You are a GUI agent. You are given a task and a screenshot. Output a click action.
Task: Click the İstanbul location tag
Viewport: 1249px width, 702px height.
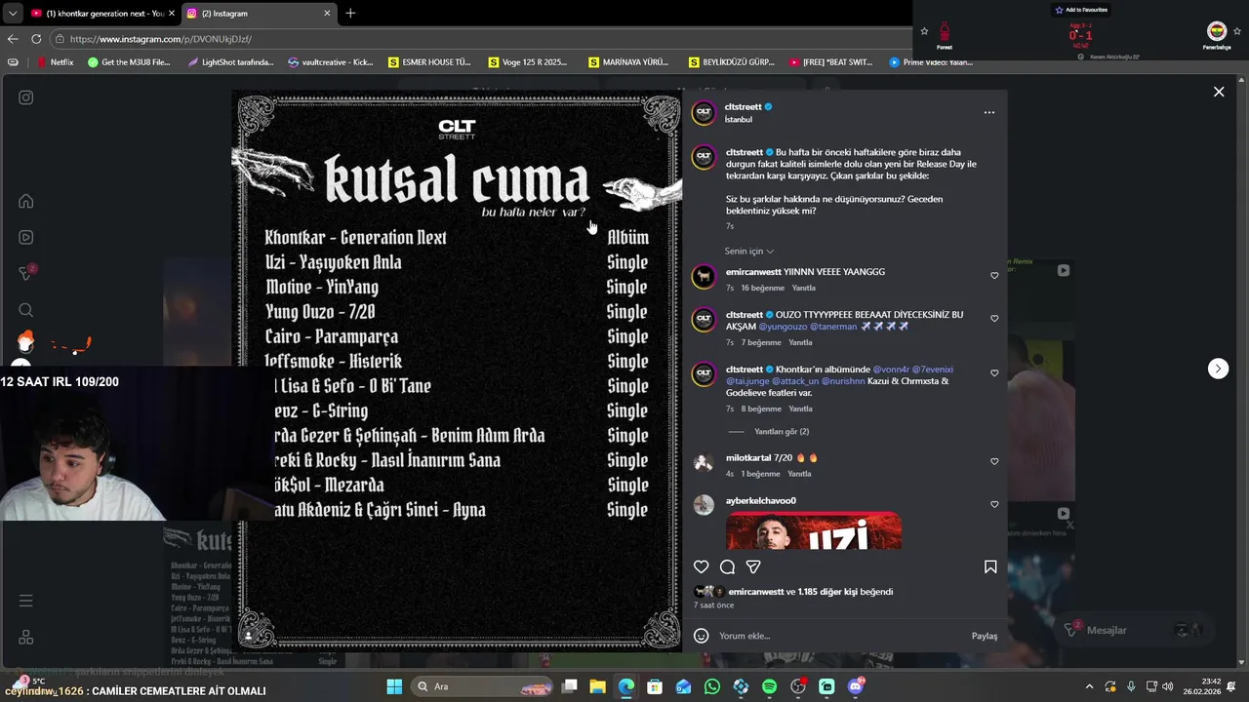[x=738, y=120]
